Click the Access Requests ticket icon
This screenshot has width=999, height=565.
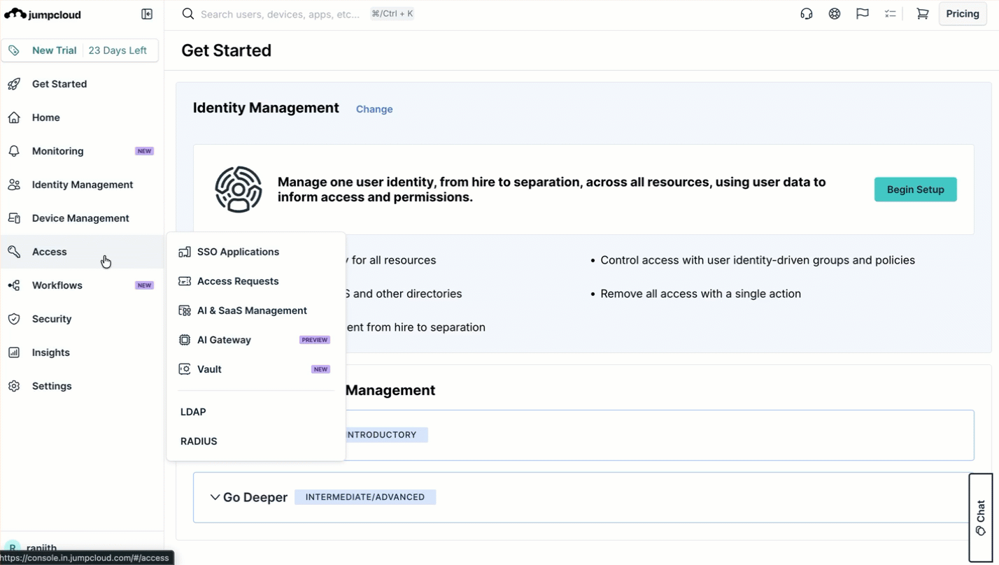(185, 281)
